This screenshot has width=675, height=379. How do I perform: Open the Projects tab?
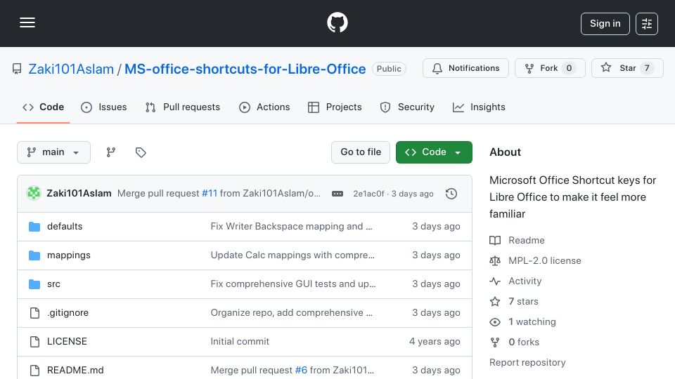pos(335,107)
